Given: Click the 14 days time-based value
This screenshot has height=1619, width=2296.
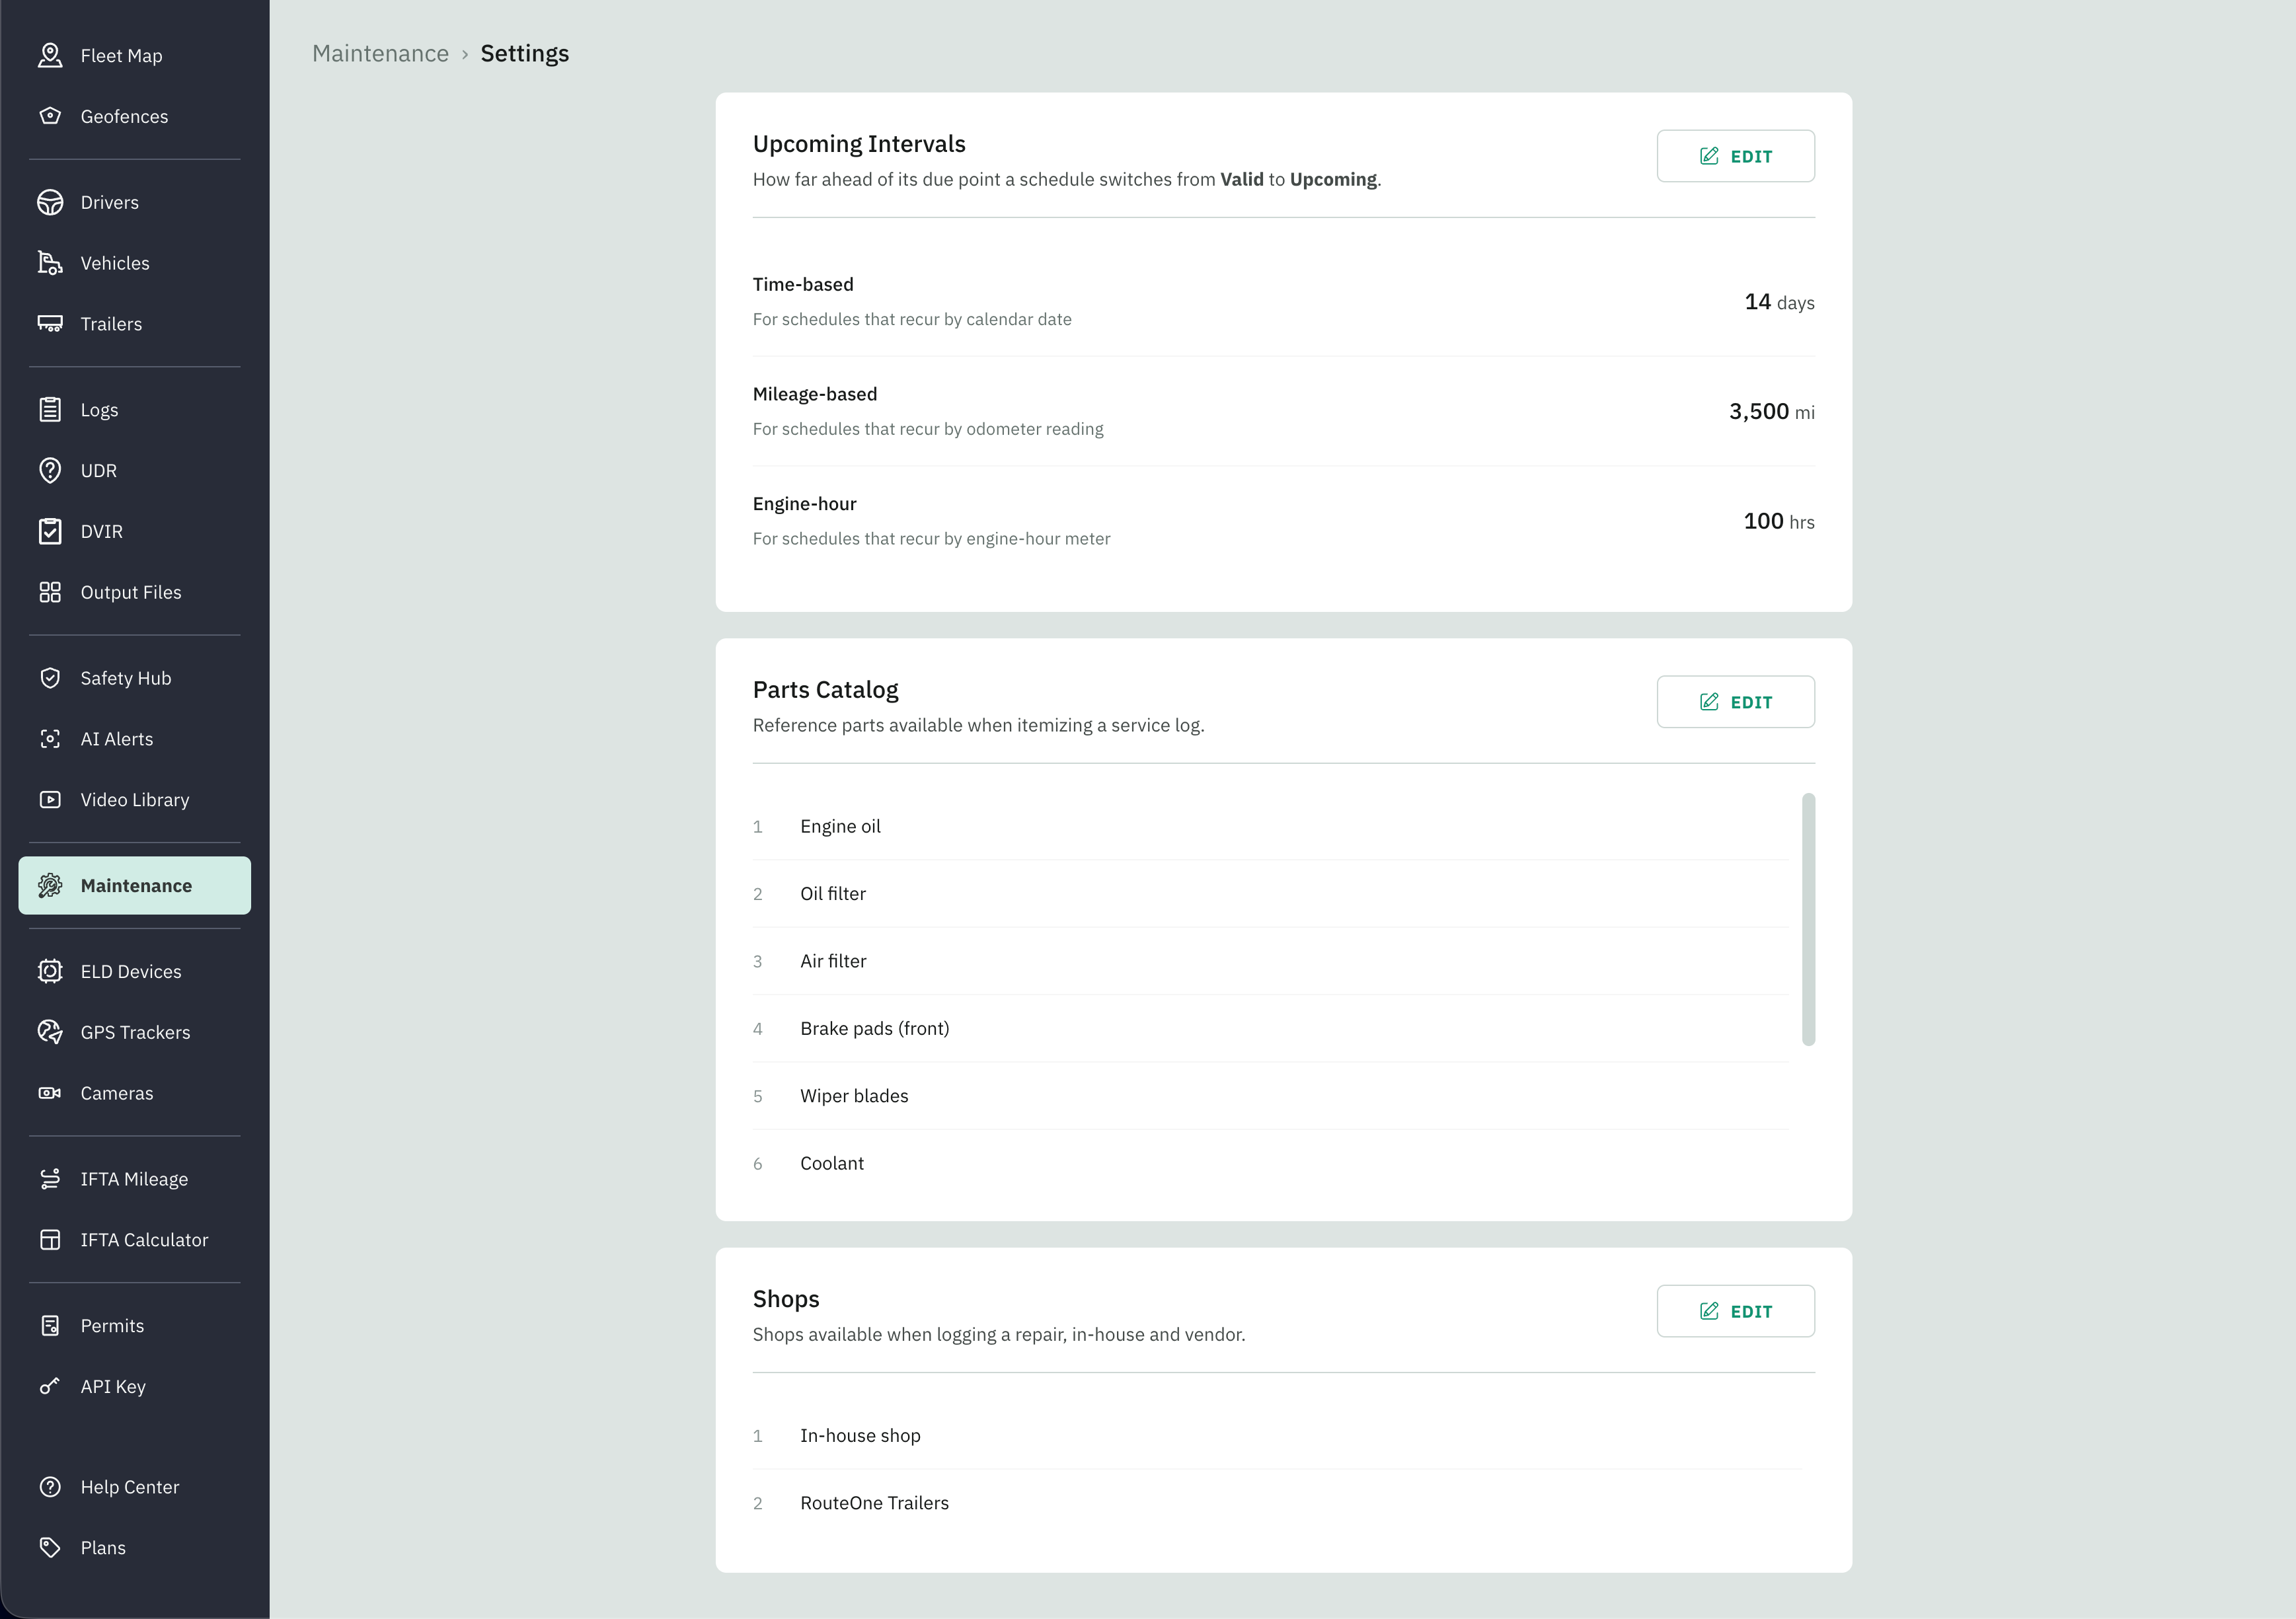Looking at the screenshot, I should pos(1779,302).
